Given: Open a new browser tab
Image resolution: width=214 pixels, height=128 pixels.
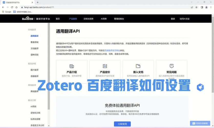Looking at the screenshot, I should [x=38, y=2].
